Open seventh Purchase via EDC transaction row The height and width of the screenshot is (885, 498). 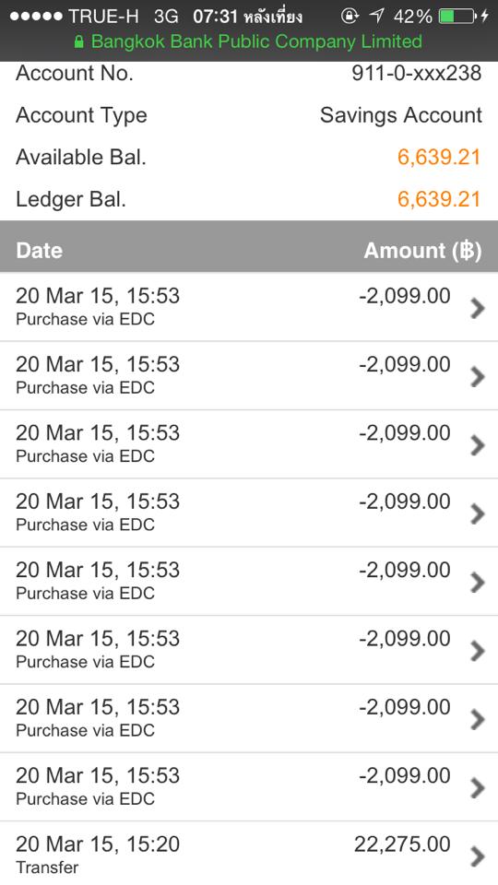tap(249, 718)
